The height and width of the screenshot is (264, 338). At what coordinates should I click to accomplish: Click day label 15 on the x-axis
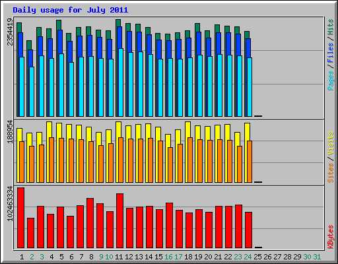pos(158,257)
